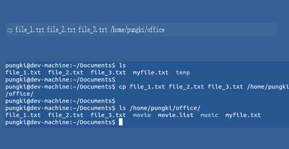The height and width of the screenshot is (149, 289).
Task: Click myfile.txt in Documents listing
Action: [151, 72]
